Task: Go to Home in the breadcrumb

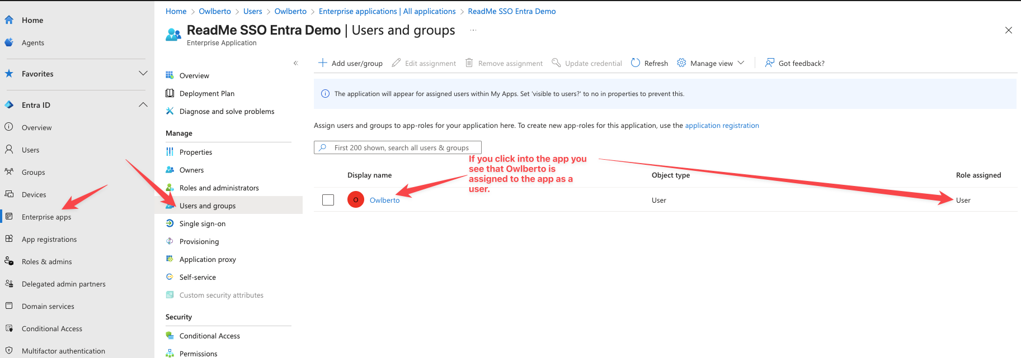Action: coord(176,11)
